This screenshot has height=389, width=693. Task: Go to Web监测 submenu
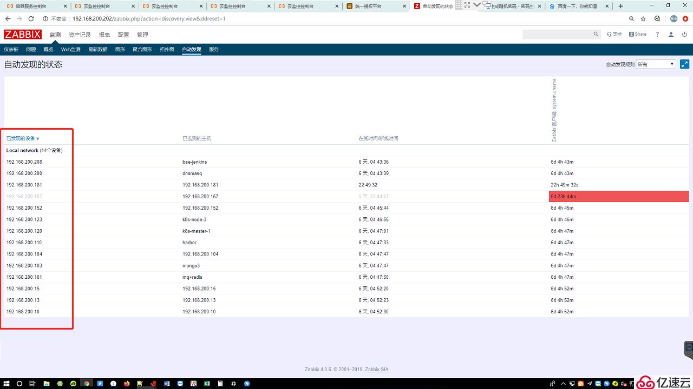coord(70,49)
